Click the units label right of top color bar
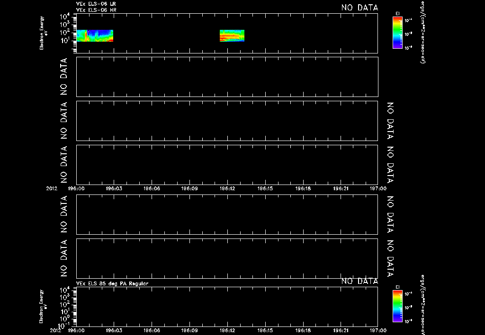485x335 pixels. [423, 32]
